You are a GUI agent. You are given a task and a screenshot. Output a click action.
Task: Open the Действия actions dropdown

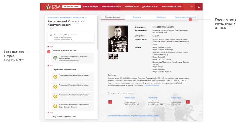[52, 29]
